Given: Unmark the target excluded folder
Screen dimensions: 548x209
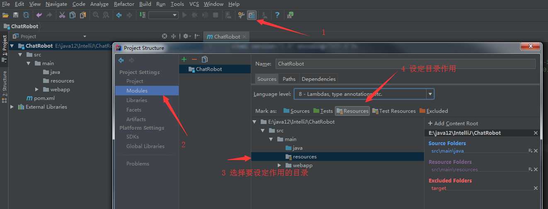Looking at the screenshot, I should pos(536,188).
